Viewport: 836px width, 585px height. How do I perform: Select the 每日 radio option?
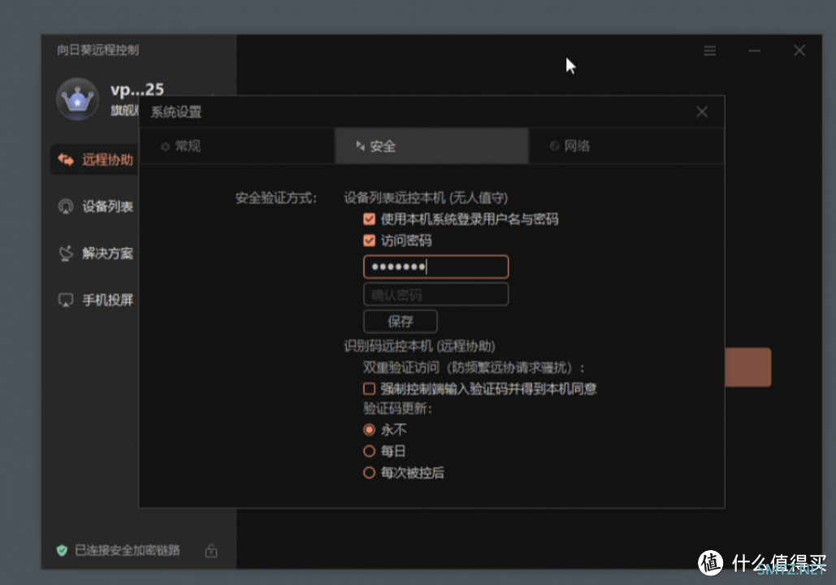click(369, 451)
